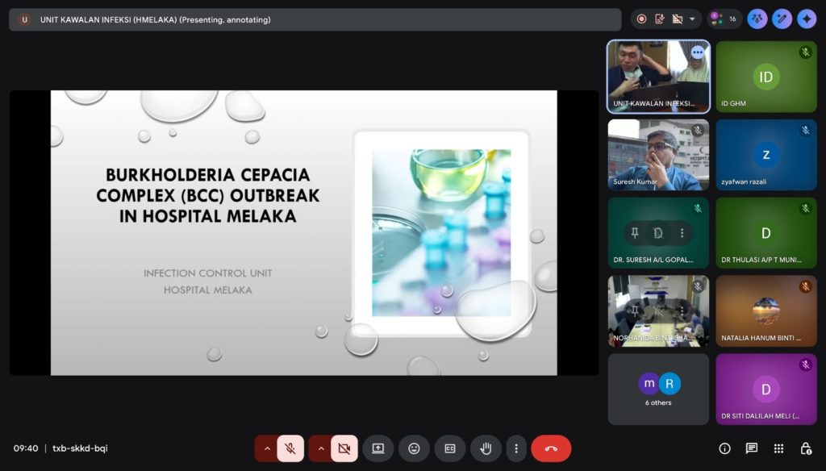Open the chat panel

(x=751, y=448)
